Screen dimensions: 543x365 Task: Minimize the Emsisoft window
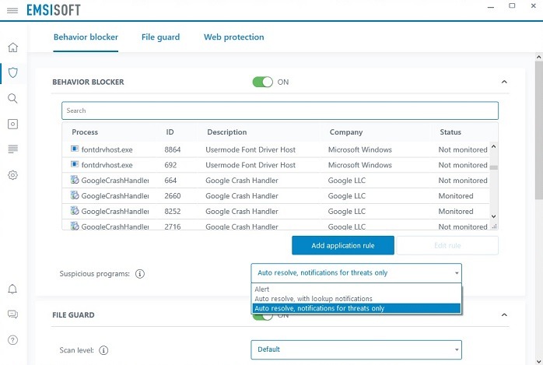click(491, 6)
